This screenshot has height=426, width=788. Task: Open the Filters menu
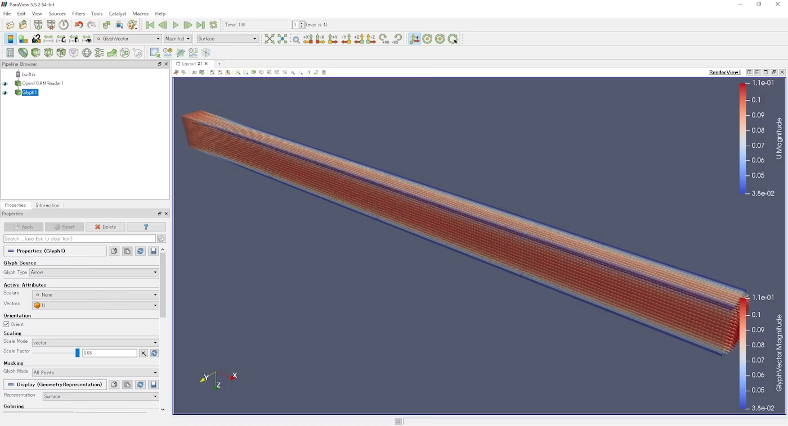pyautogui.click(x=78, y=13)
